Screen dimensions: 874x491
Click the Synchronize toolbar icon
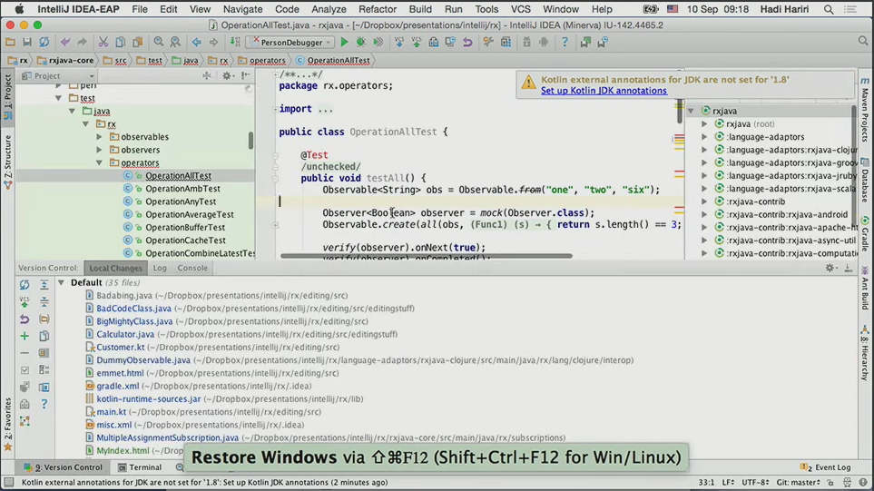44,43
